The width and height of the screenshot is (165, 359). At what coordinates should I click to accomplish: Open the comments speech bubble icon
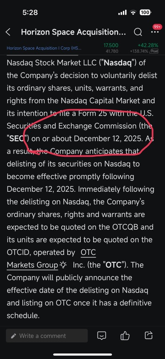(102, 336)
